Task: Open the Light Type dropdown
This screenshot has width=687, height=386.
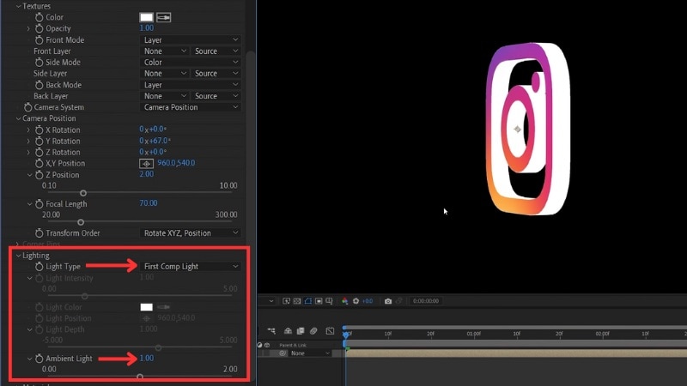Action: (191, 267)
